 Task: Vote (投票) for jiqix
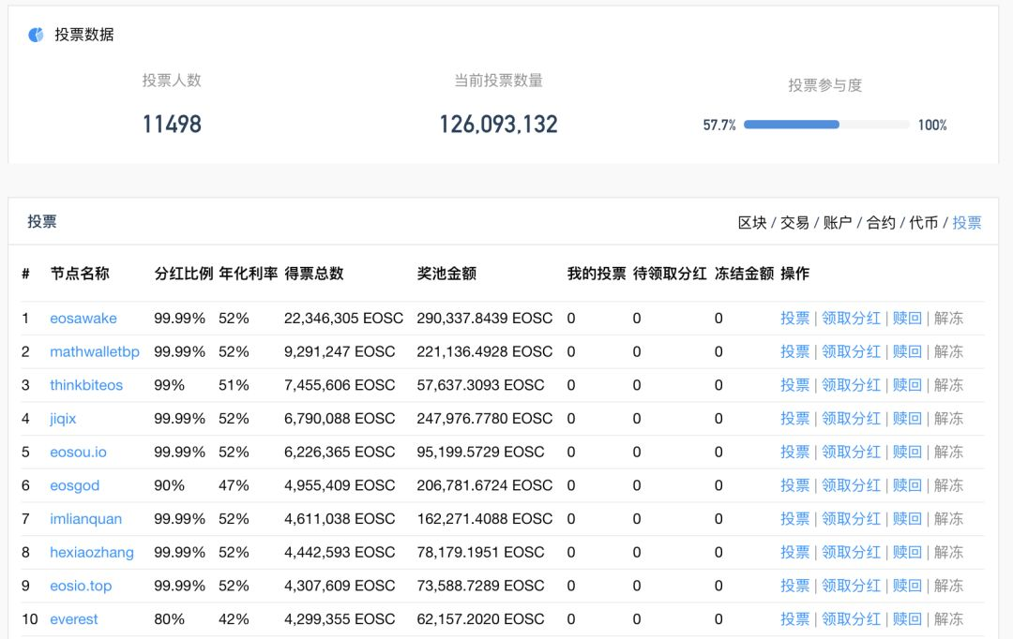tap(794, 419)
